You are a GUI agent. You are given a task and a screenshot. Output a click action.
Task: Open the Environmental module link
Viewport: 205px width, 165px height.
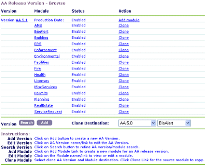point(47,56)
